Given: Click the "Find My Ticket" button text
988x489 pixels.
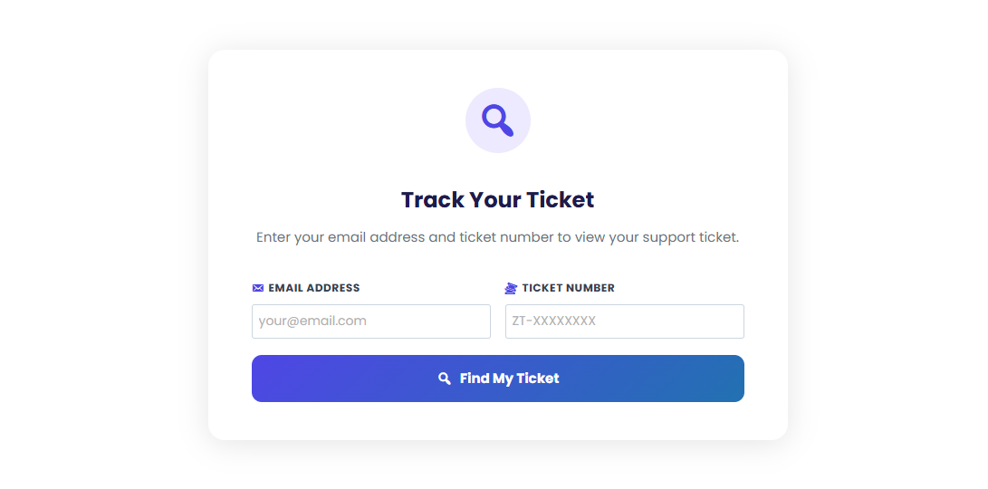Looking at the screenshot, I should point(509,379).
